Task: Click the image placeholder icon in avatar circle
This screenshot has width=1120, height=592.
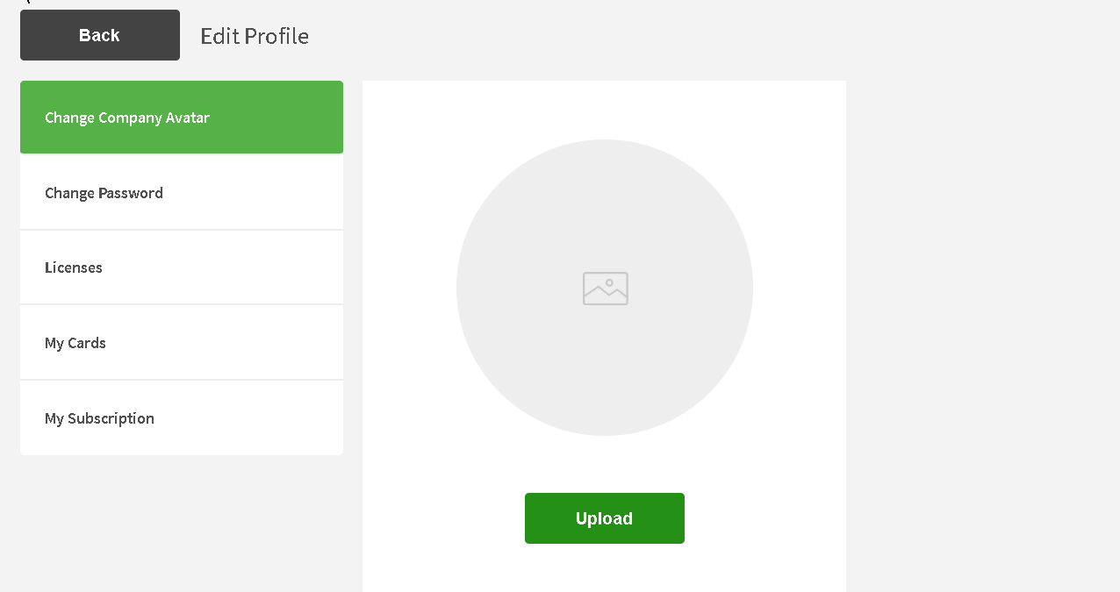Action: coord(605,288)
